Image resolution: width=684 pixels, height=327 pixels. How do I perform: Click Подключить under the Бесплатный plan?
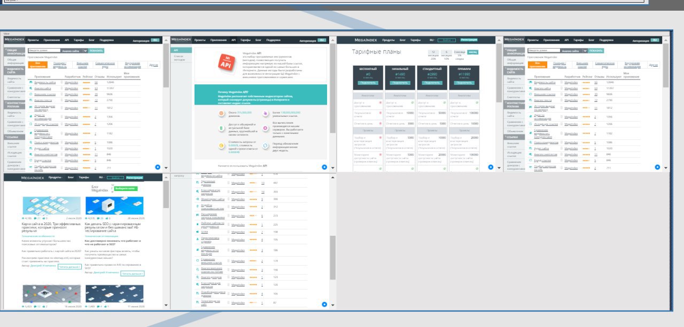click(368, 83)
